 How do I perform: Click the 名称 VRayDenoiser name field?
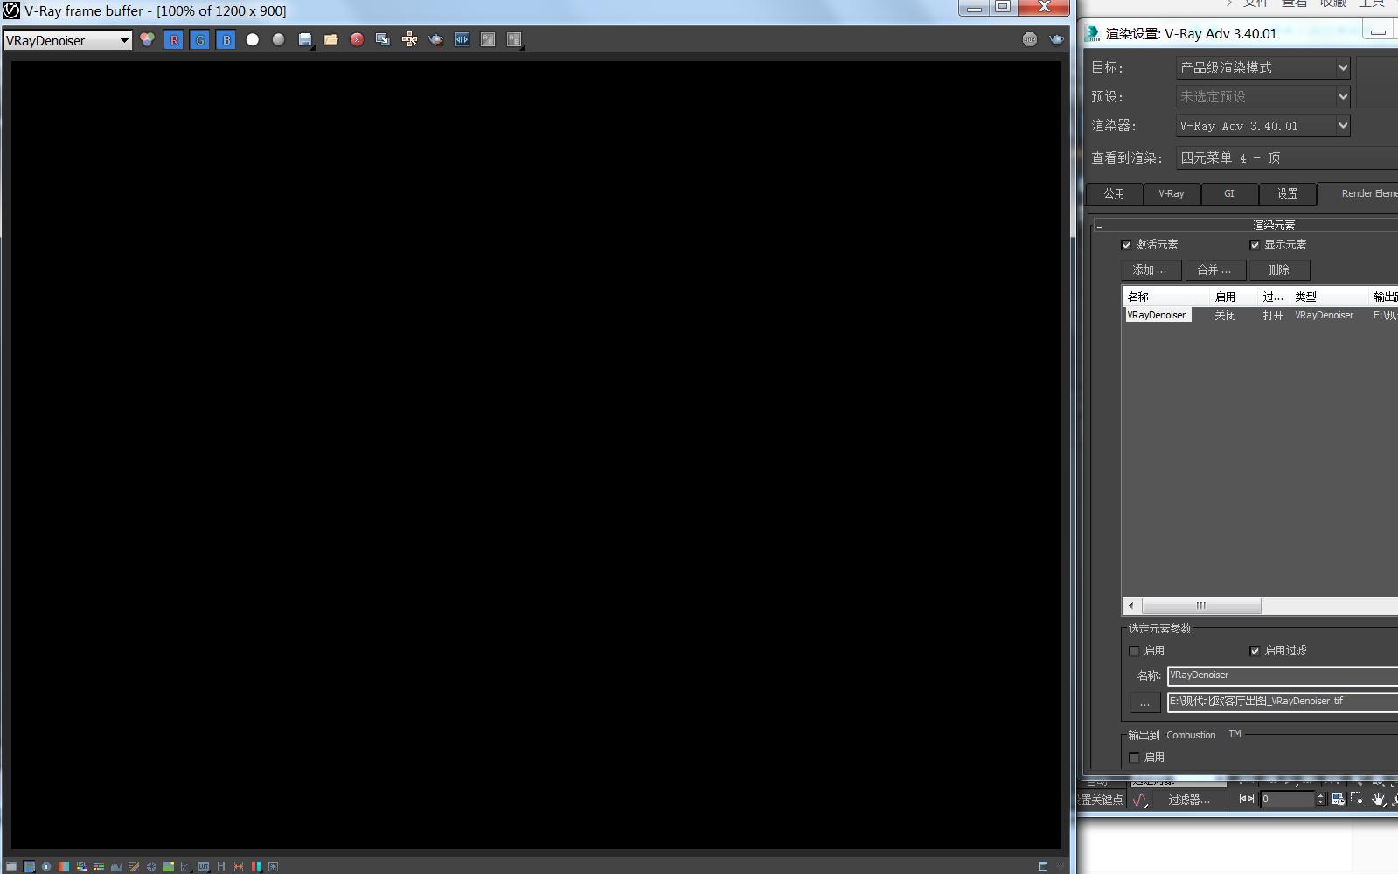click(x=1283, y=675)
